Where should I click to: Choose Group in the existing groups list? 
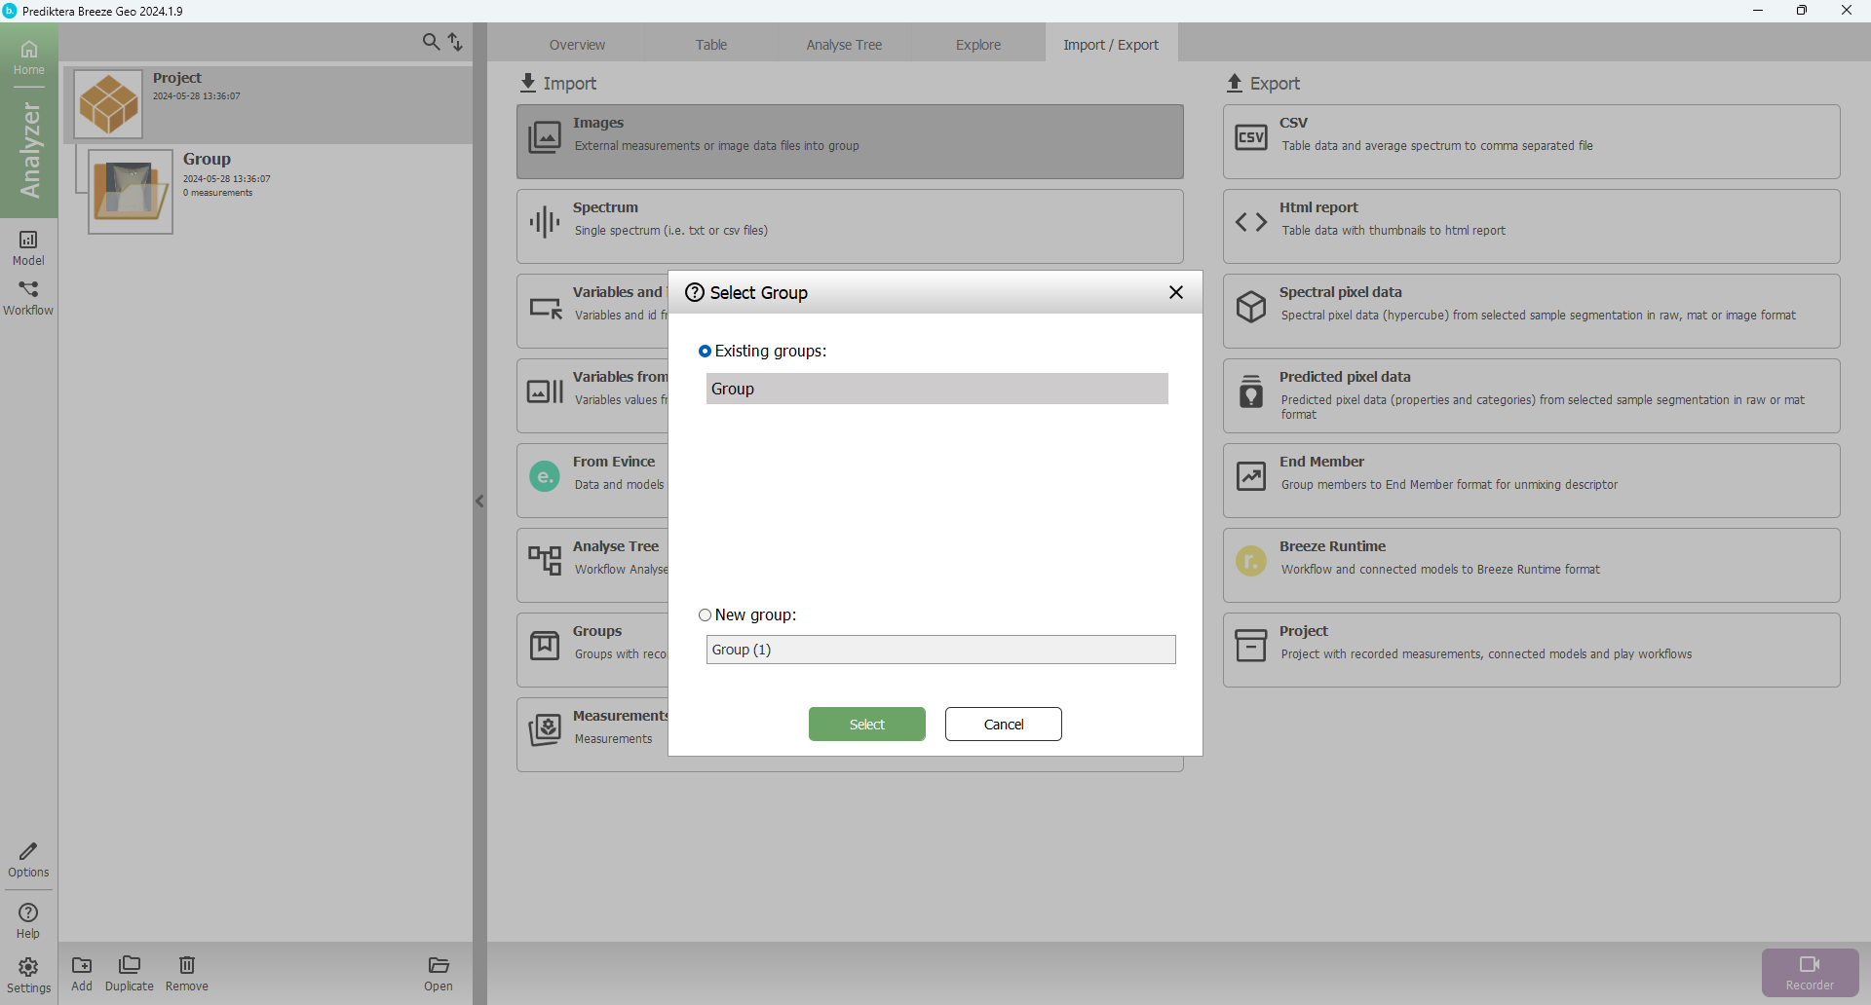point(936,389)
